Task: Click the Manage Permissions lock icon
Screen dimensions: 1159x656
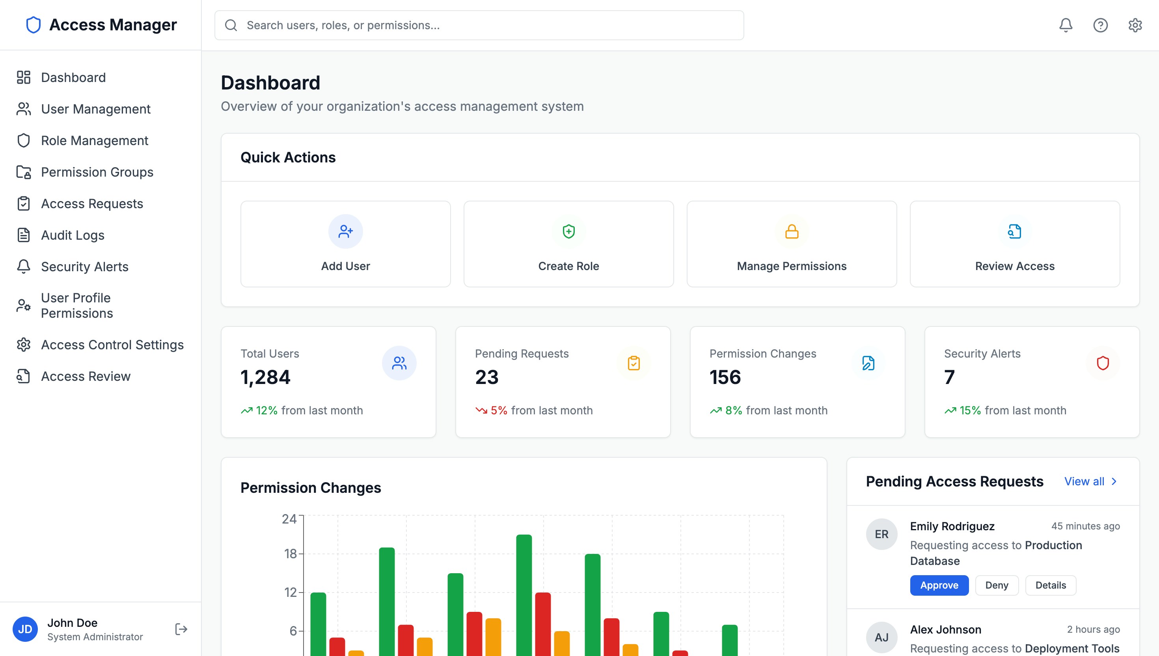Action: coord(792,231)
